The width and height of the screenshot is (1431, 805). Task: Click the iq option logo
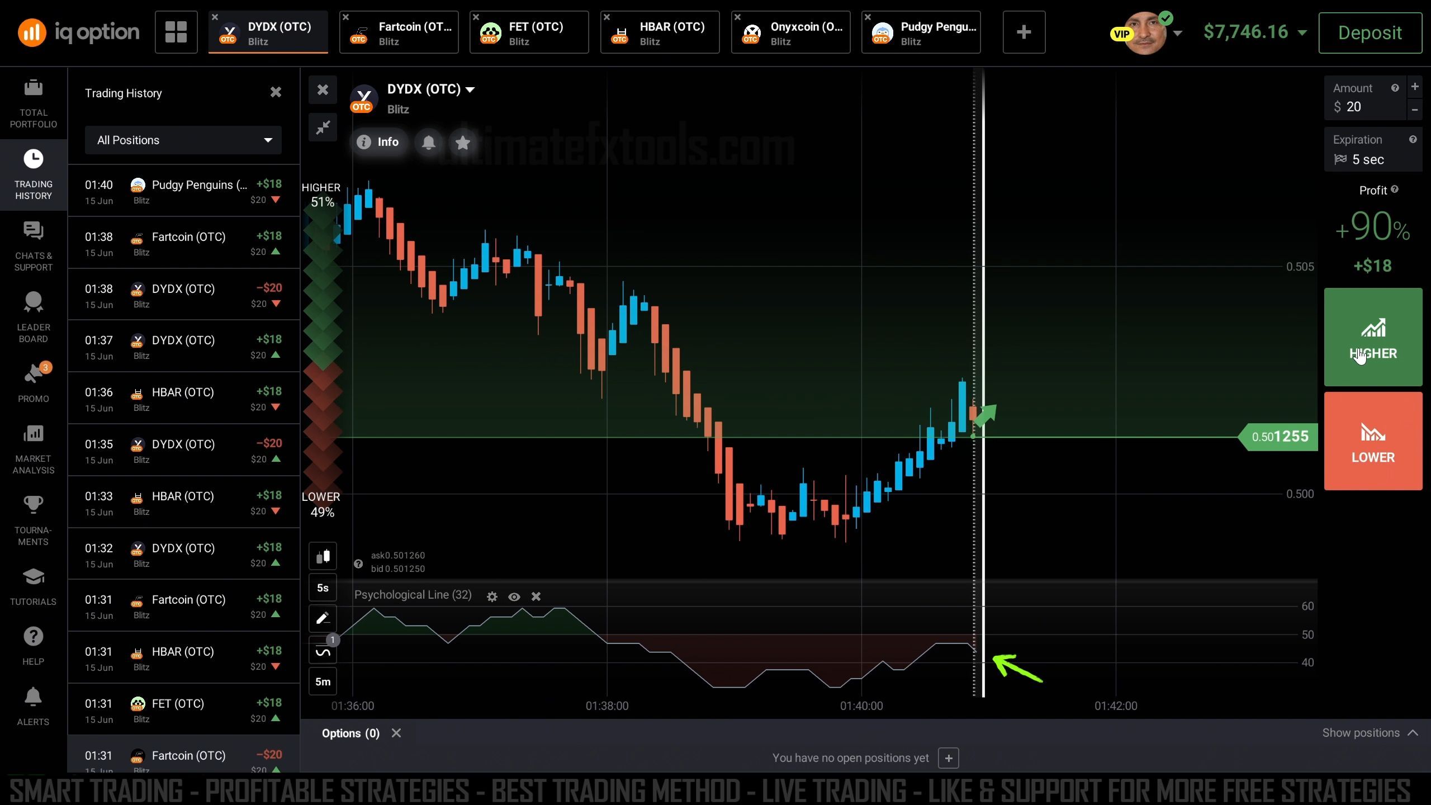[x=78, y=32]
